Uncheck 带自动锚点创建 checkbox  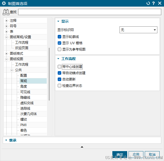coord(59,73)
